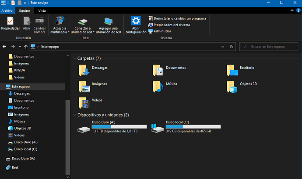
Task: Click Conectar a unidad de red icon
Action: [x=83, y=22]
